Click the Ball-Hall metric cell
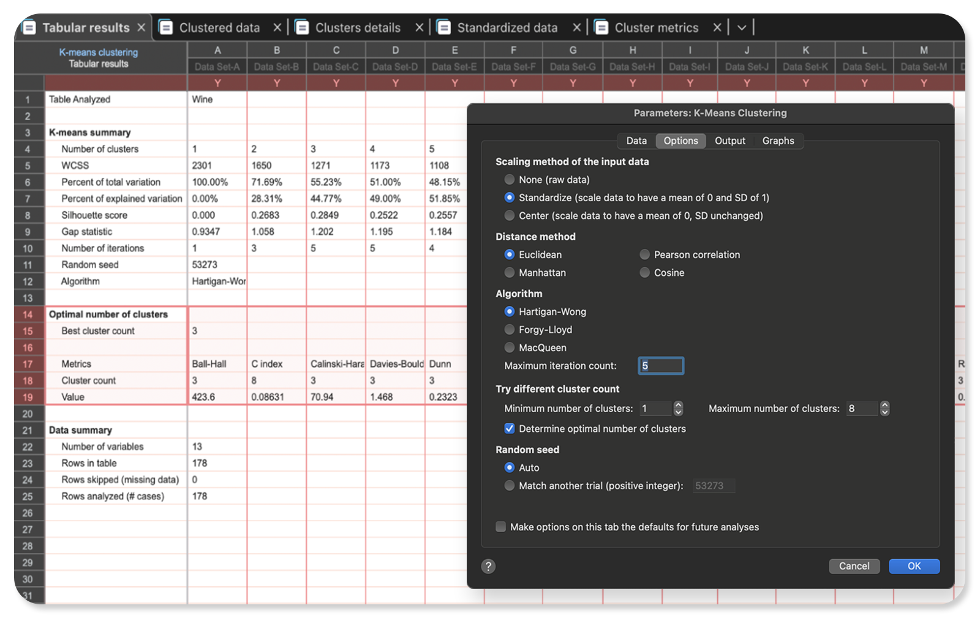This screenshot has height=619, width=980. [x=217, y=364]
